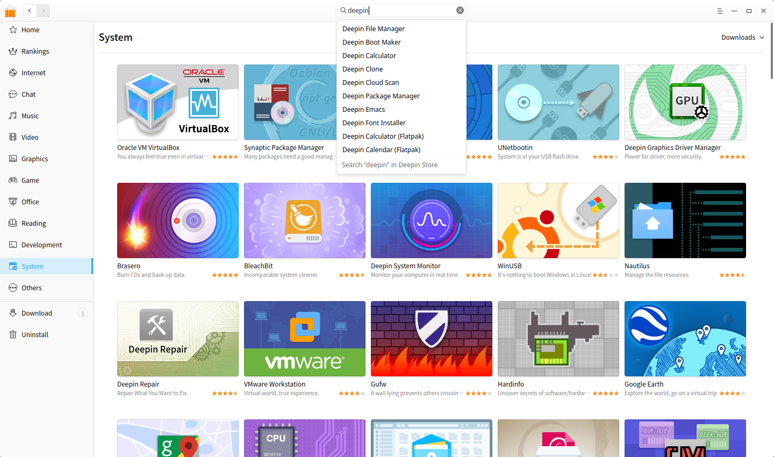774x457 pixels.
Task: Open the Rankings category
Action: [35, 52]
